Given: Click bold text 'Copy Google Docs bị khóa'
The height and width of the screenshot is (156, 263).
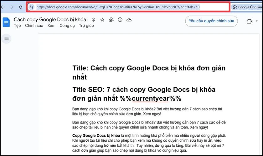Looking at the screenshot, I should click(x=96, y=135).
